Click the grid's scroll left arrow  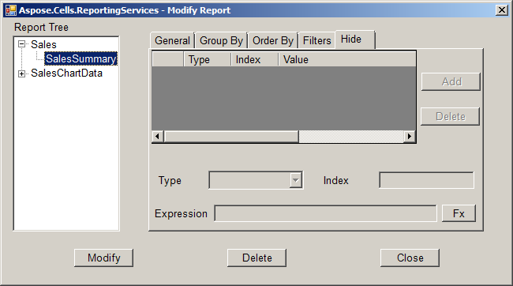pos(158,136)
